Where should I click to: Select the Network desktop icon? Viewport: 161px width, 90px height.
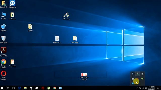3,28
